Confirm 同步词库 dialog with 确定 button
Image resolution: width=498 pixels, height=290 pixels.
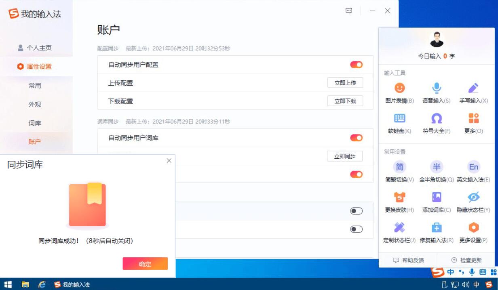(145, 263)
